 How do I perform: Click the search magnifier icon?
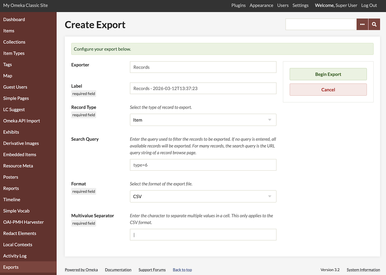coord(374,24)
